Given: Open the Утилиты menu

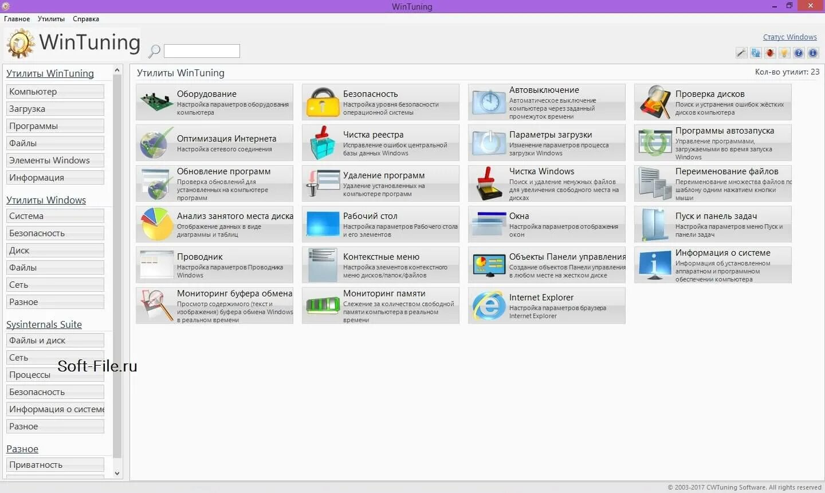Looking at the screenshot, I should [51, 19].
